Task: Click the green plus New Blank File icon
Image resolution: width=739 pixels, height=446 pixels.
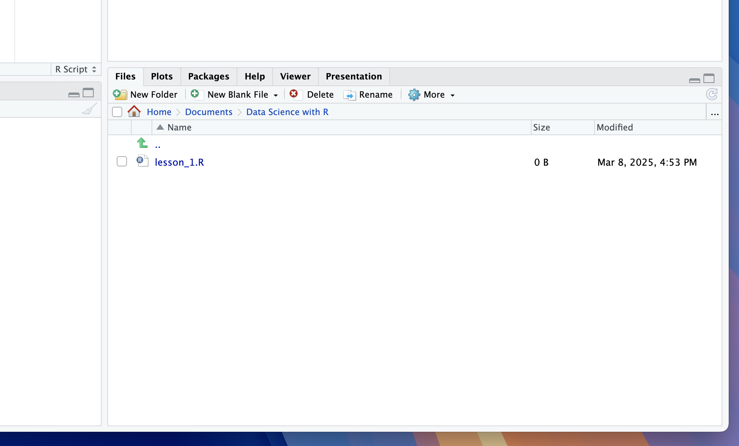Action: click(x=195, y=94)
